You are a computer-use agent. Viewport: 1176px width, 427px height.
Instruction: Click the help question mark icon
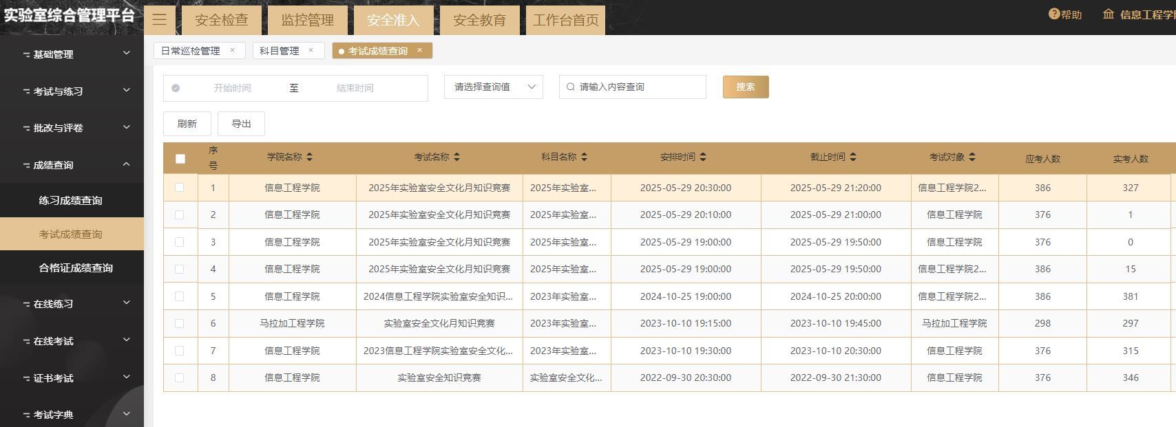1053,14
